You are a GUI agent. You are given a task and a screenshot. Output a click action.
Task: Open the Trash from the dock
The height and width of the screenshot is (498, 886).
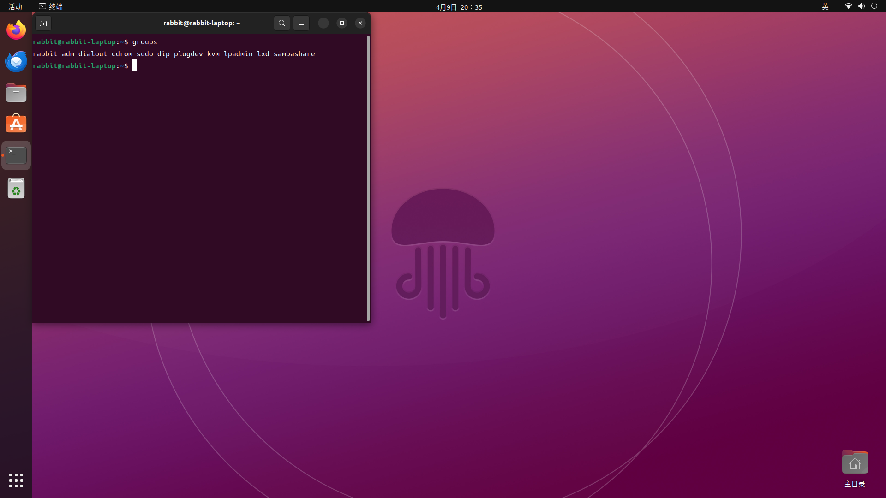click(x=16, y=189)
